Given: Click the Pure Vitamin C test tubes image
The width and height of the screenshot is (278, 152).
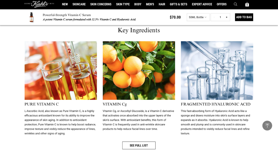Looking at the screenshot, I should pyautogui.click(x=61, y=71).
